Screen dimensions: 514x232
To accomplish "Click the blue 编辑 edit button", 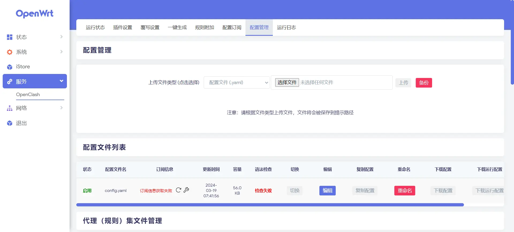I will [x=327, y=191].
